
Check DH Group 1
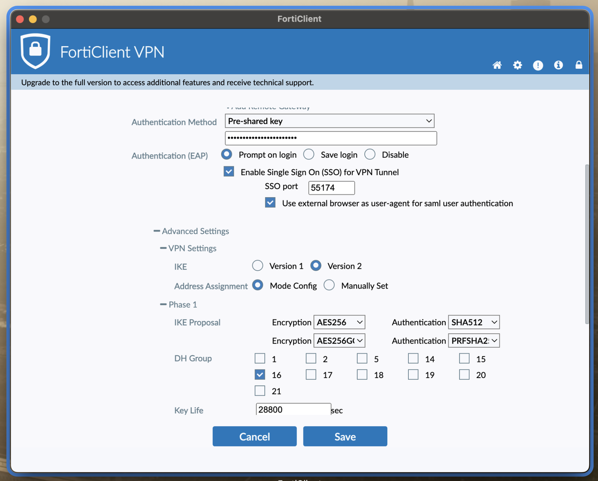(x=260, y=358)
